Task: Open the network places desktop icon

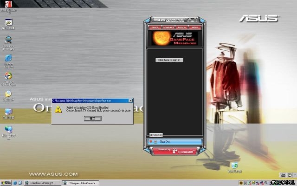Action: click(x=8, y=133)
